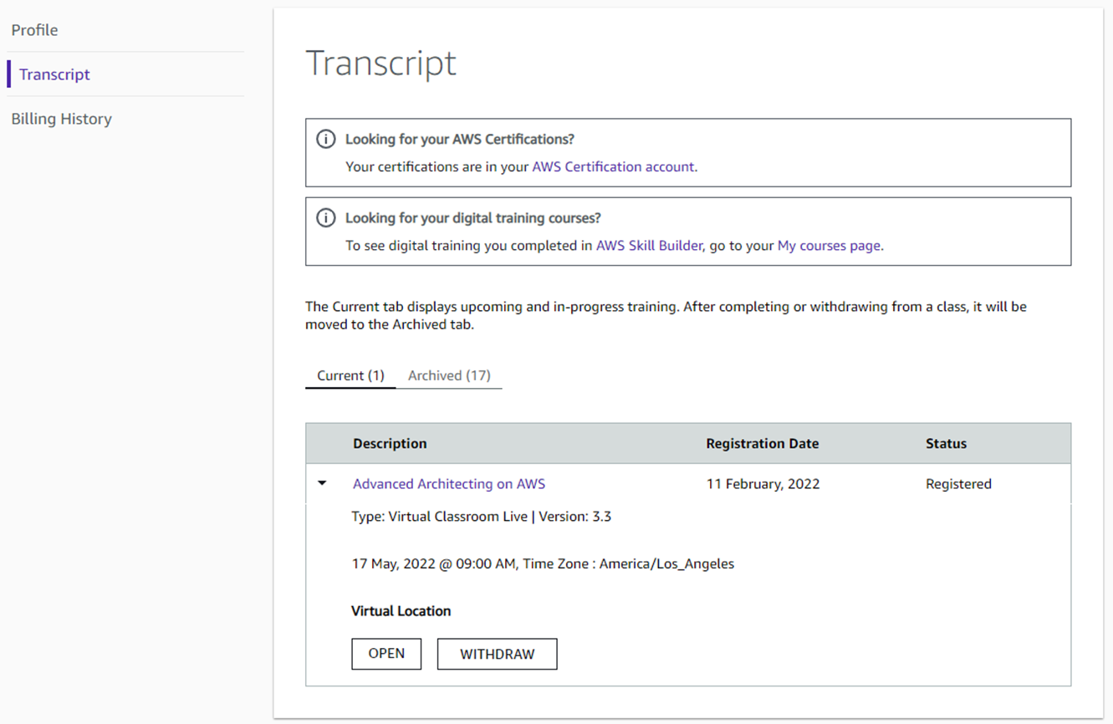Click the OPEN virtual location button
The height and width of the screenshot is (724, 1113).
pyautogui.click(x=386, y=654)
